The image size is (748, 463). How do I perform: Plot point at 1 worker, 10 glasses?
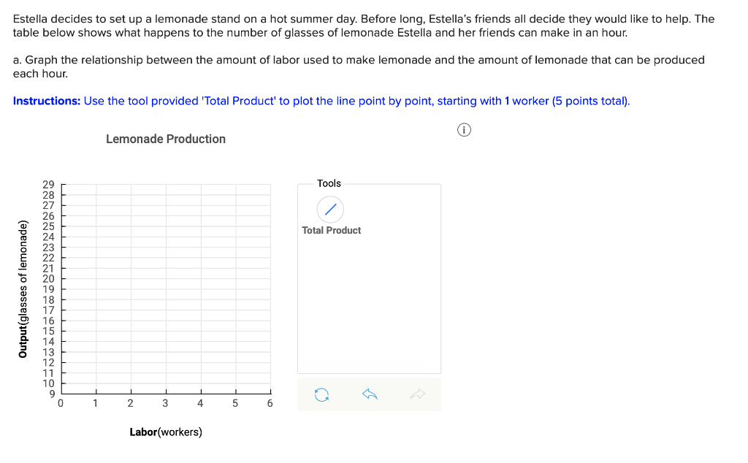(x=96, y=383)
